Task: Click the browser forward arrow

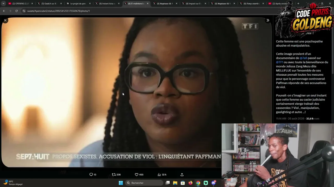Action: [10, 11]
